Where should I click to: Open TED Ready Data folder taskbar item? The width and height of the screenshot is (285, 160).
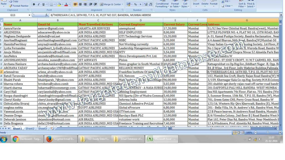[x=94, y=139]
